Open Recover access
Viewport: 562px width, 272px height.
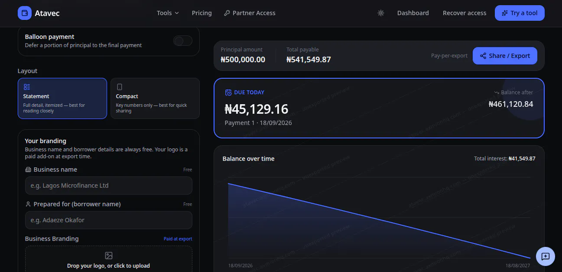click(x=465, y=13)
